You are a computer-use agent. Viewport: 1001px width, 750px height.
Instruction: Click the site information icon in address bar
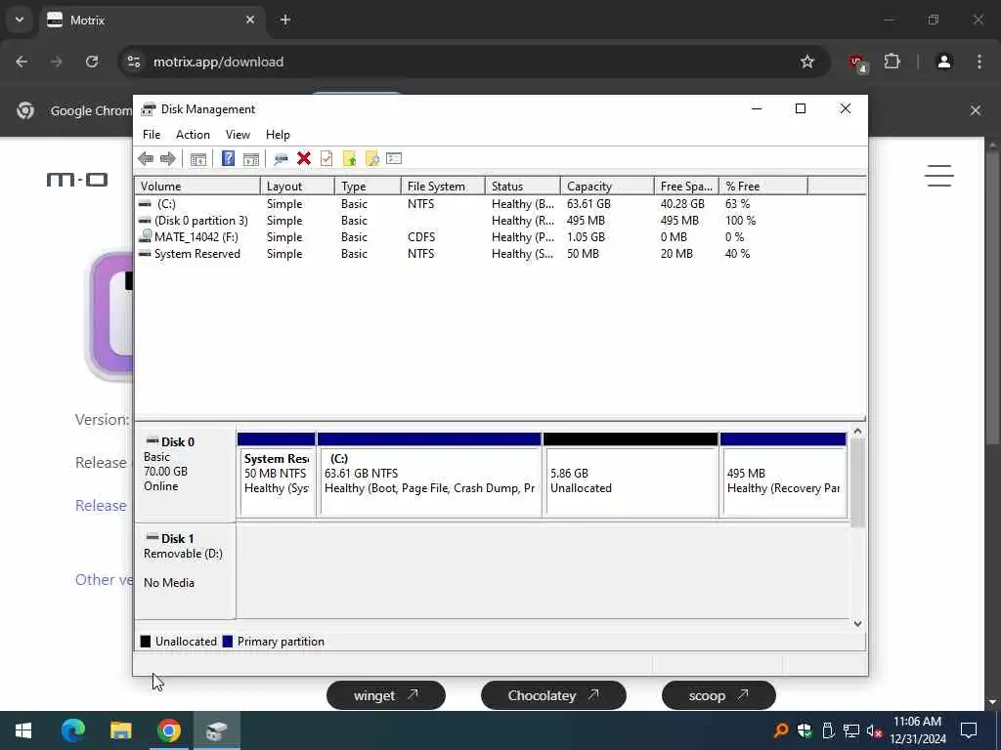point(133,62)
